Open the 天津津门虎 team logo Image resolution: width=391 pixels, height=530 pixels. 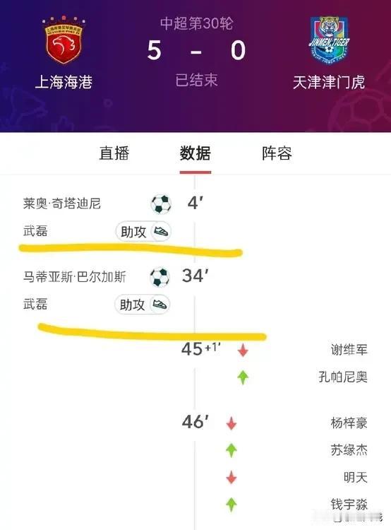click(x=328, y=40)
